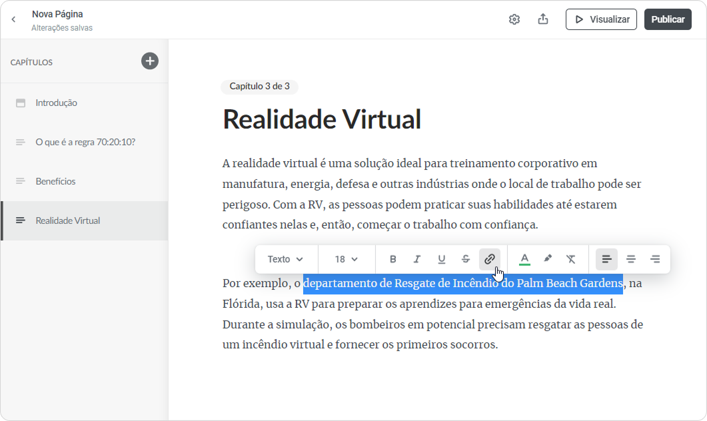The height and width of the screenshot is (421, 707).
Task: Go back using the left arrow
Action: pyautogui.click(x=13, y=19)
